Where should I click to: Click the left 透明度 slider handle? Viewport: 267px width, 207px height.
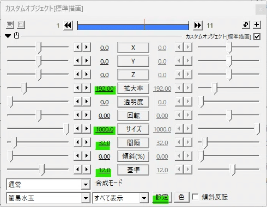[10, 102]
